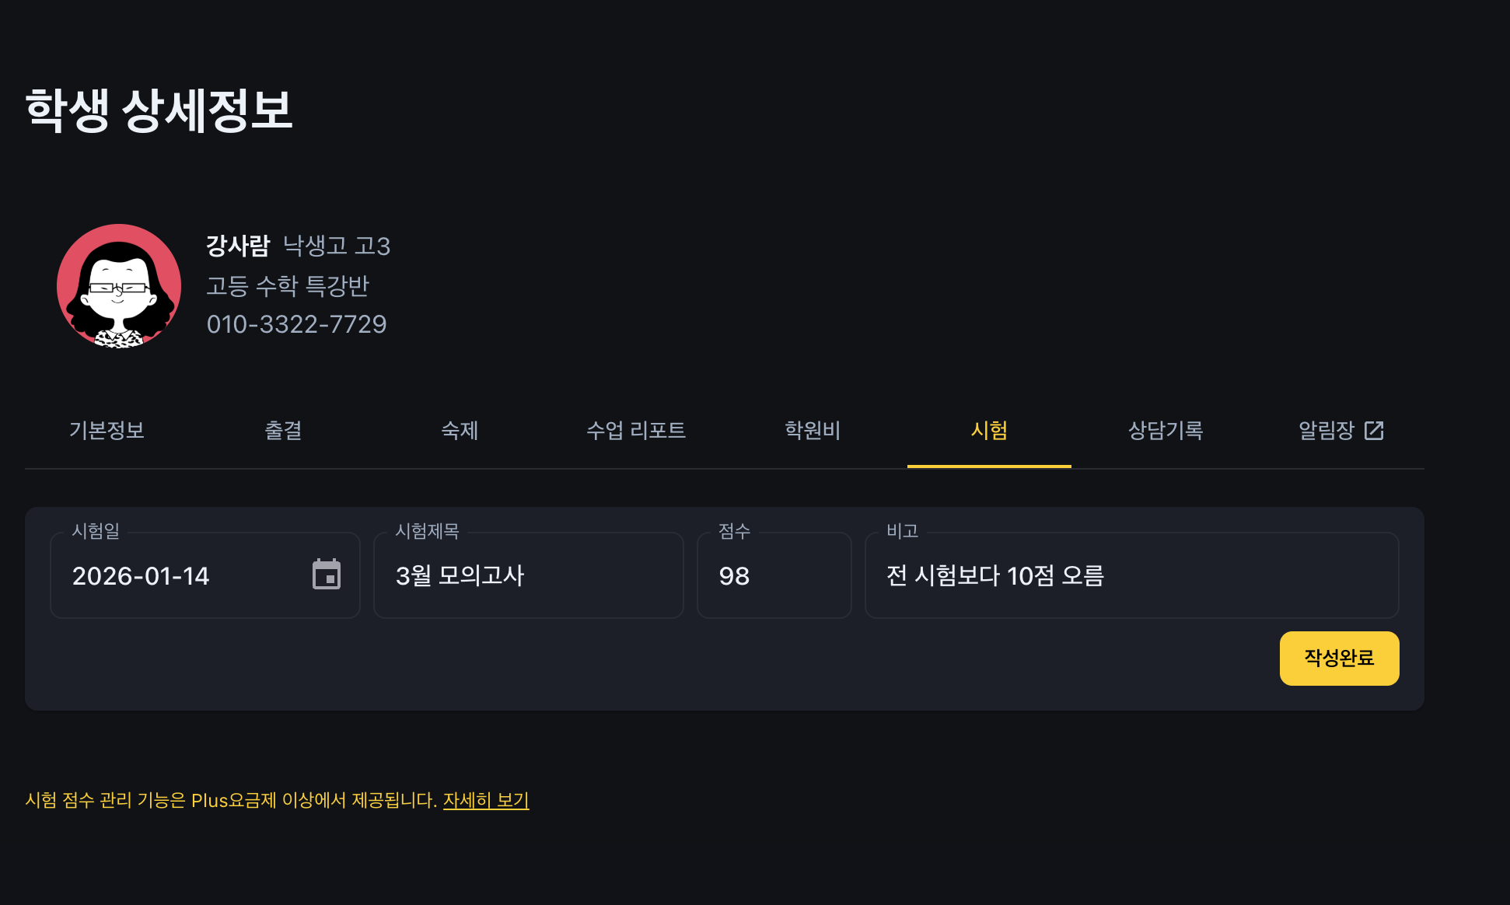This screenshot has width=1510, height=905.
Task: Open the 자세히 보기 link
Action: [486, 800]
